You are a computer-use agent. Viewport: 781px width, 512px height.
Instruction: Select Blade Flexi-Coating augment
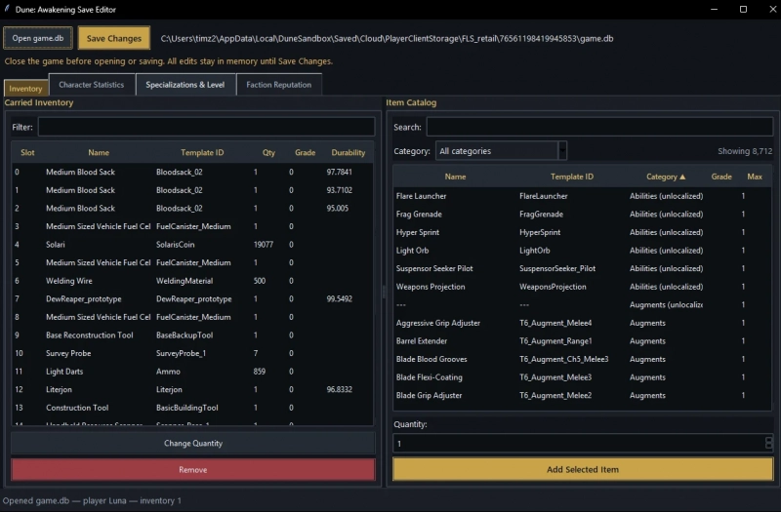[x=582, y=377]
